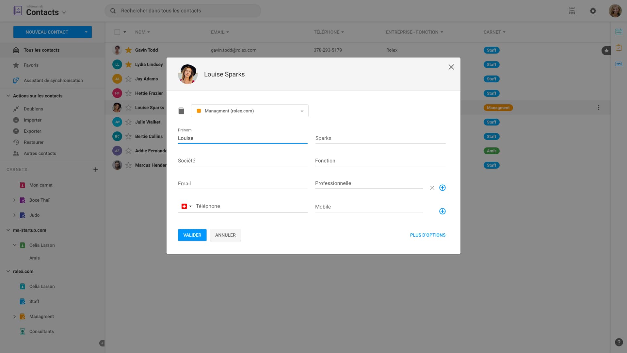Click the VALIDER button
The height and width of the screenshot is (353, 627).
192,235
